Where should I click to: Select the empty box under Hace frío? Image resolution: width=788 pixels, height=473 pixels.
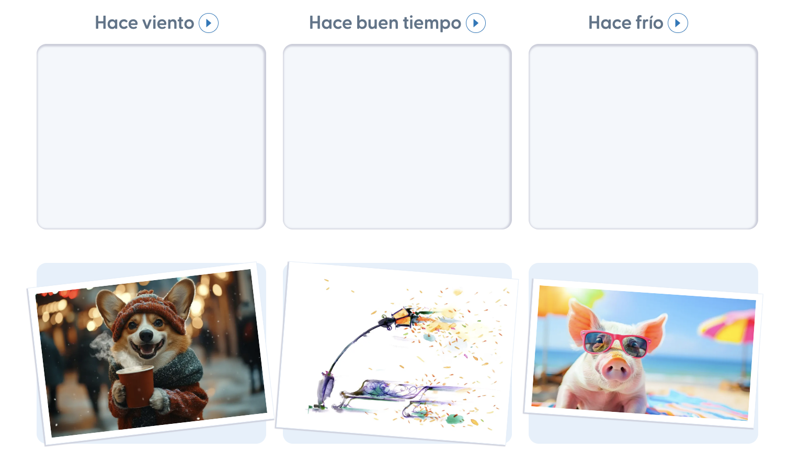pyautogui.click(x=643, y=136)
